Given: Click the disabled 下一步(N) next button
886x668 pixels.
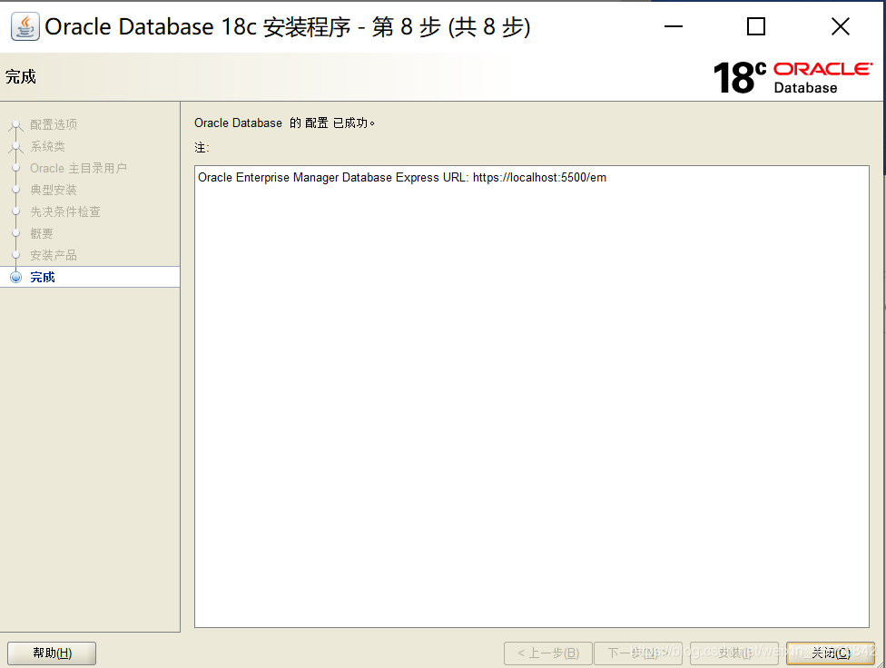Looking at the screenshot, I should tap(638, 653).
